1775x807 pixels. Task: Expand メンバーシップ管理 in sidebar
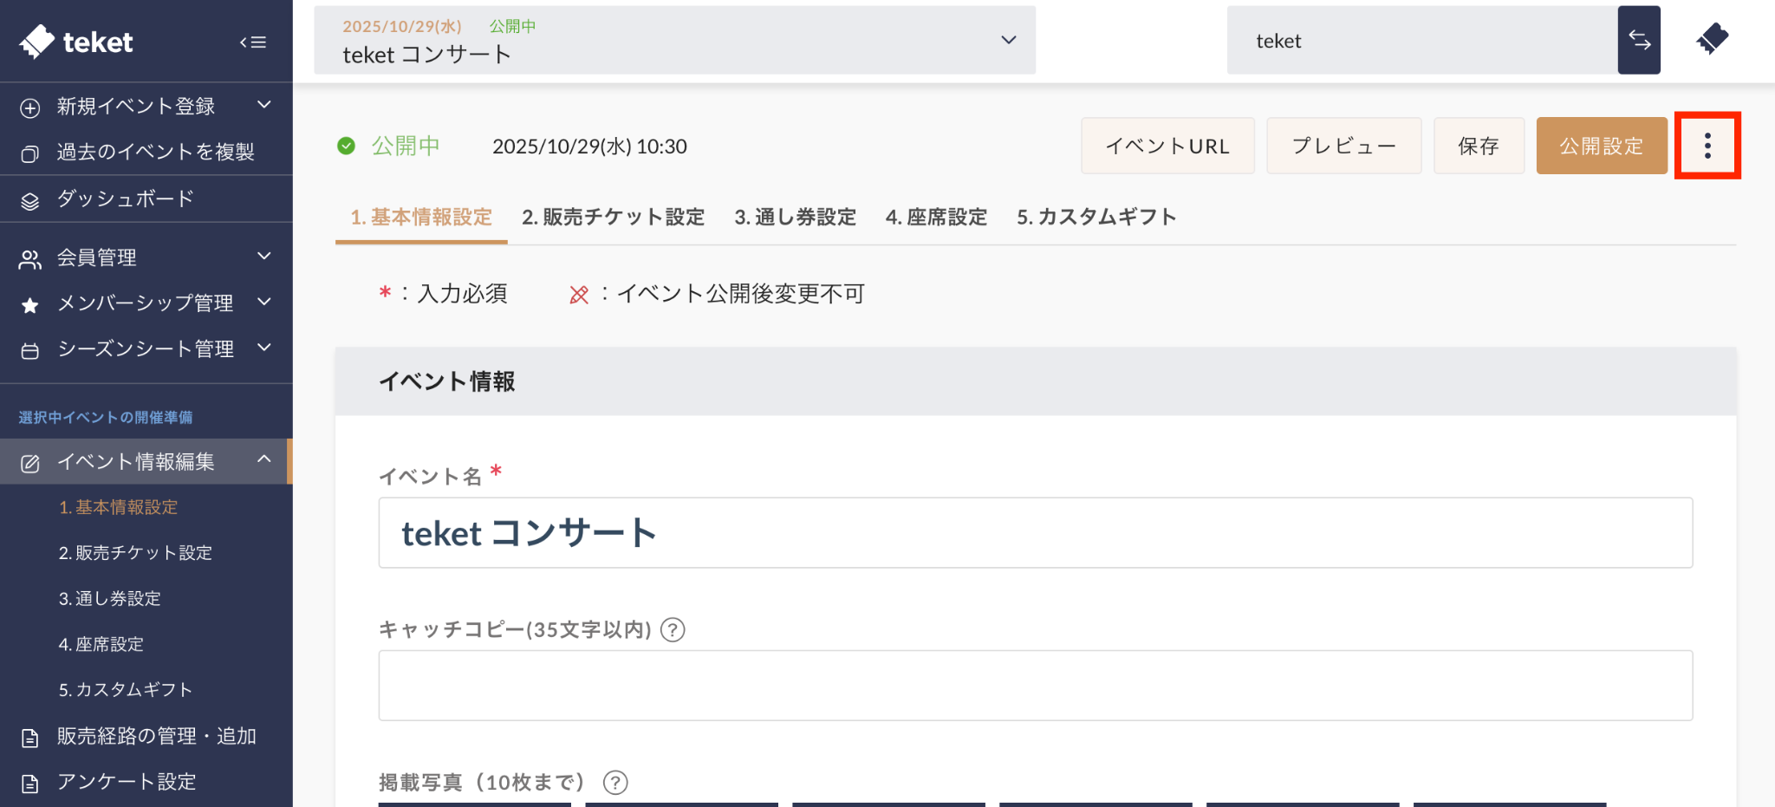(264, 303)
